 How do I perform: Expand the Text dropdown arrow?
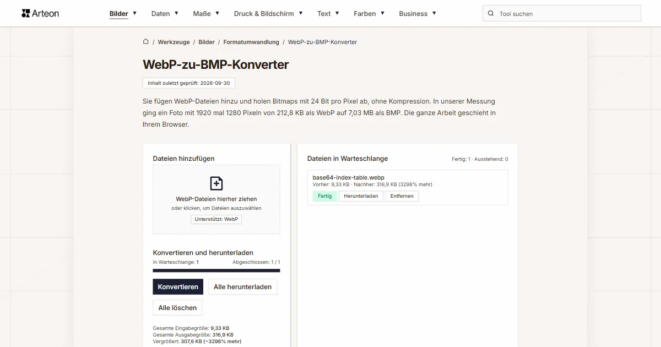click(337, 13)
